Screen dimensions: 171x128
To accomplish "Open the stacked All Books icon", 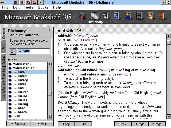I will 83,16.
